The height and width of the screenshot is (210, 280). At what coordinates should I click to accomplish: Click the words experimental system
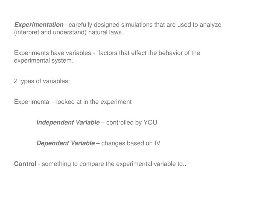[43, 61]
